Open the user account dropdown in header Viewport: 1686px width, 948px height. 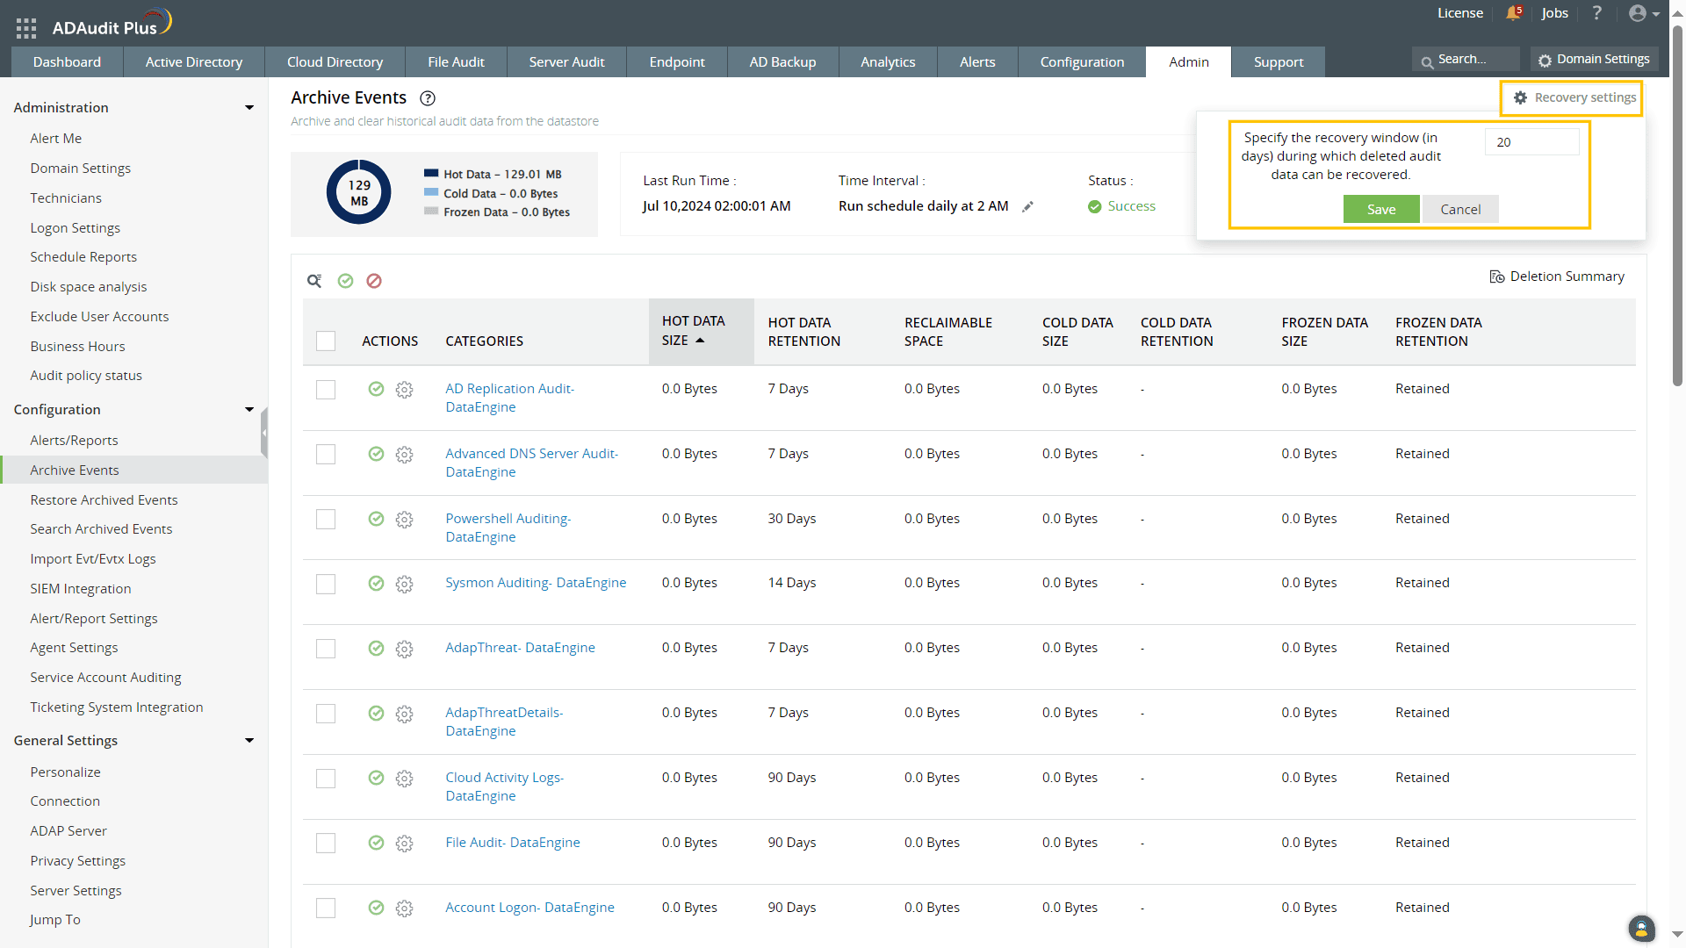(x=1643, y=13)
